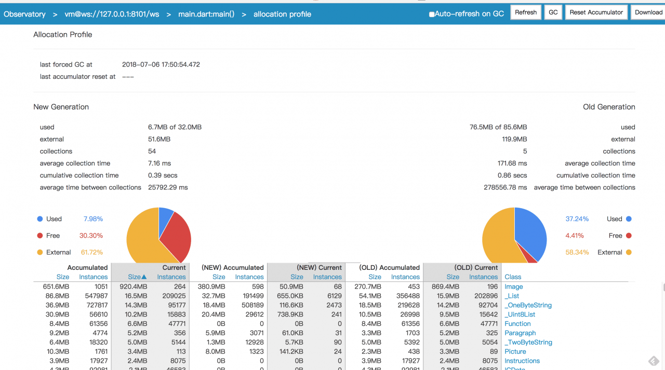The image size is (665, 370).
Task: Open the Image class link
Action: (x=514, y=286)
